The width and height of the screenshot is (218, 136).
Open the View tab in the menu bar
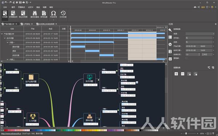click(44, 7)
